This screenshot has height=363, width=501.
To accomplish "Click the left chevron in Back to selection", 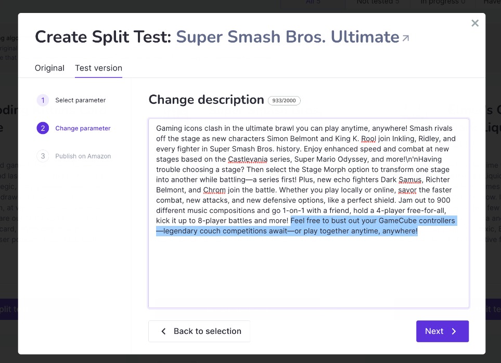I will point(163,331).
